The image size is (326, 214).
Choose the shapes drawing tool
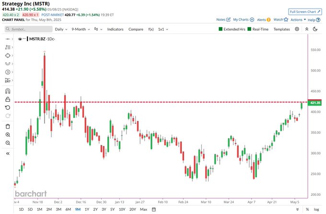(8, 56)
